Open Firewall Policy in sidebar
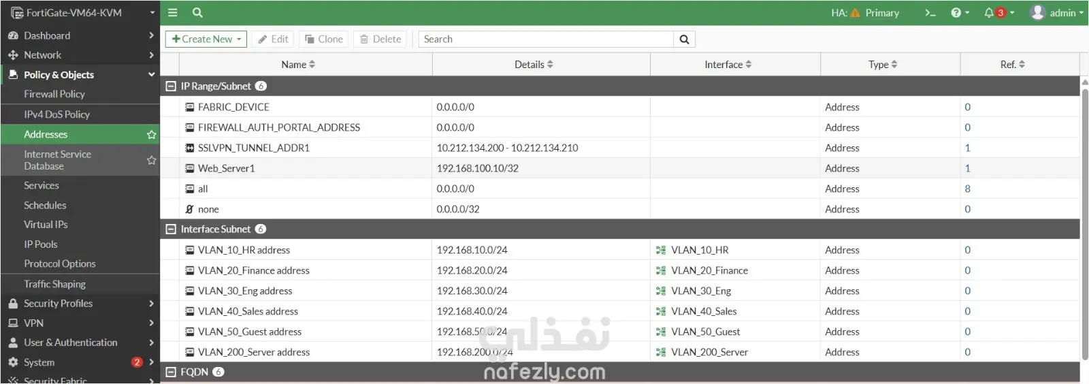 click(x=54, y=94)
